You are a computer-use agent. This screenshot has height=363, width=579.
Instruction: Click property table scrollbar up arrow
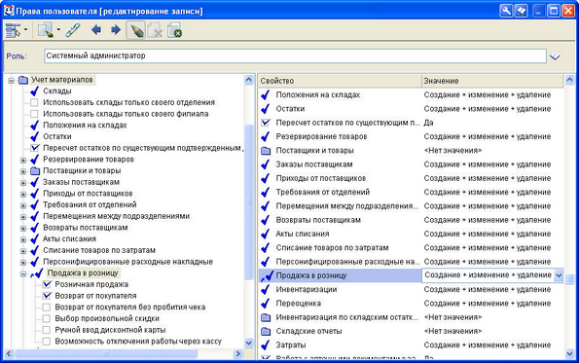pos(569,80)
